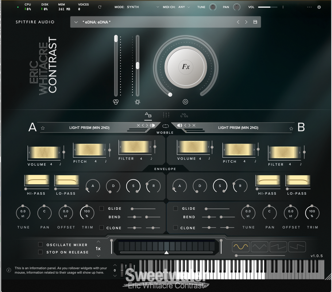Click the link icon above Wobble
Image resolution: width=332 pixels, height=292 pixels.
(166, 126)
